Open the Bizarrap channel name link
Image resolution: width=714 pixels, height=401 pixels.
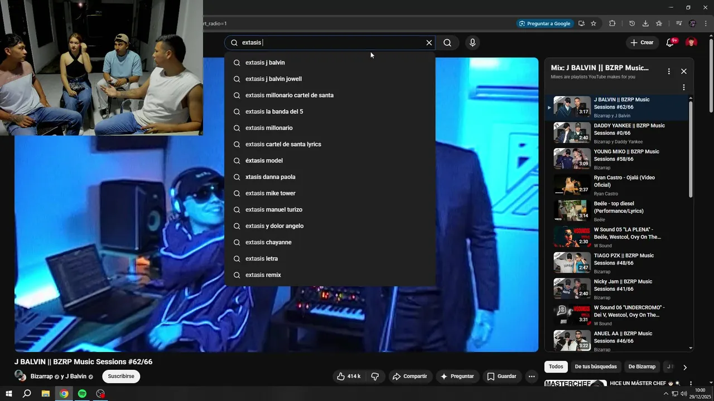click(41, 376)
